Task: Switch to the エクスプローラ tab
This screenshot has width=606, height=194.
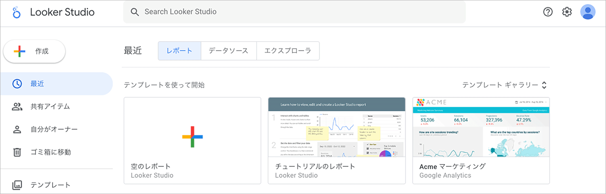Action: click(288, 51)
